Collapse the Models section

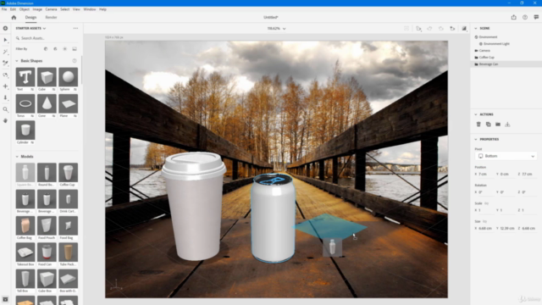coord(17,157)
